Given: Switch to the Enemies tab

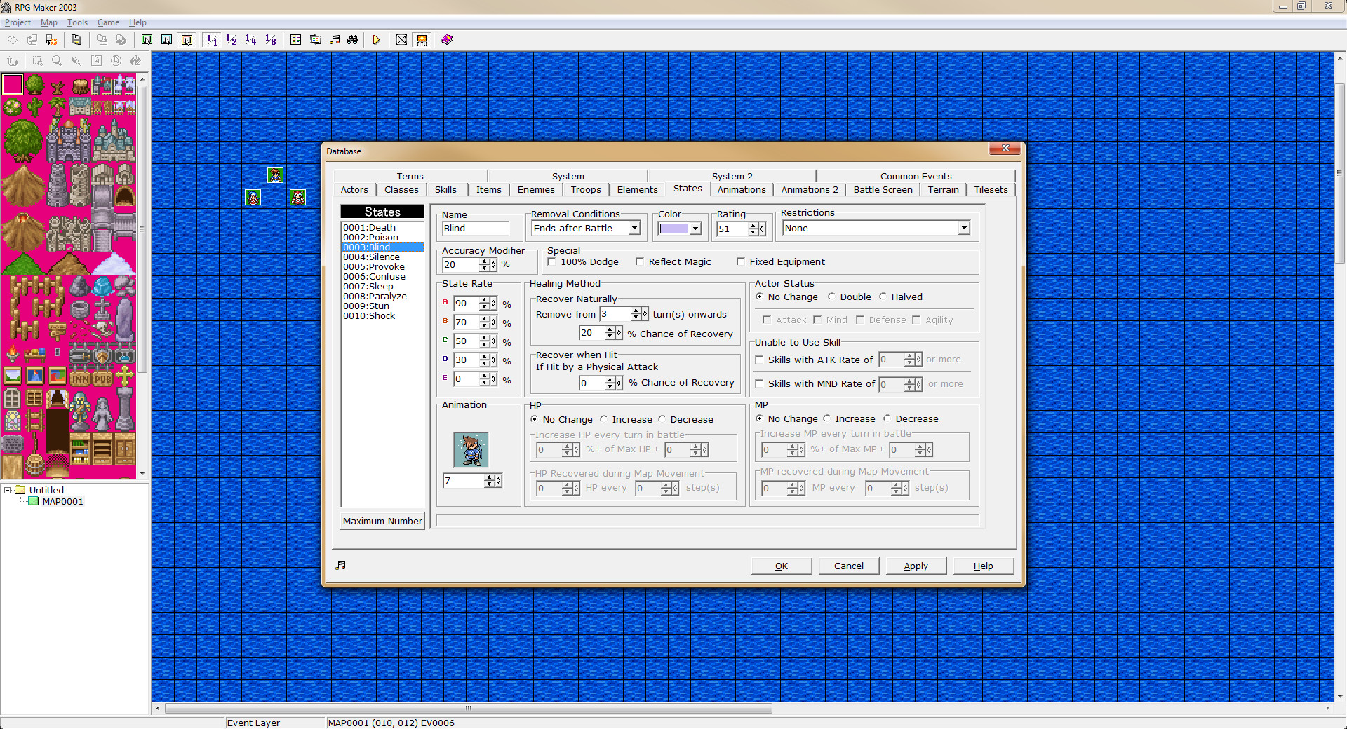Looking at the screenshot, I should pos(535,189).
